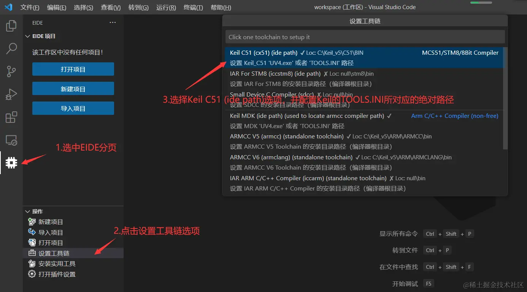Click the 导入项目 icon in 操作 list
527x292 pixels.
[x=32, y=232]
